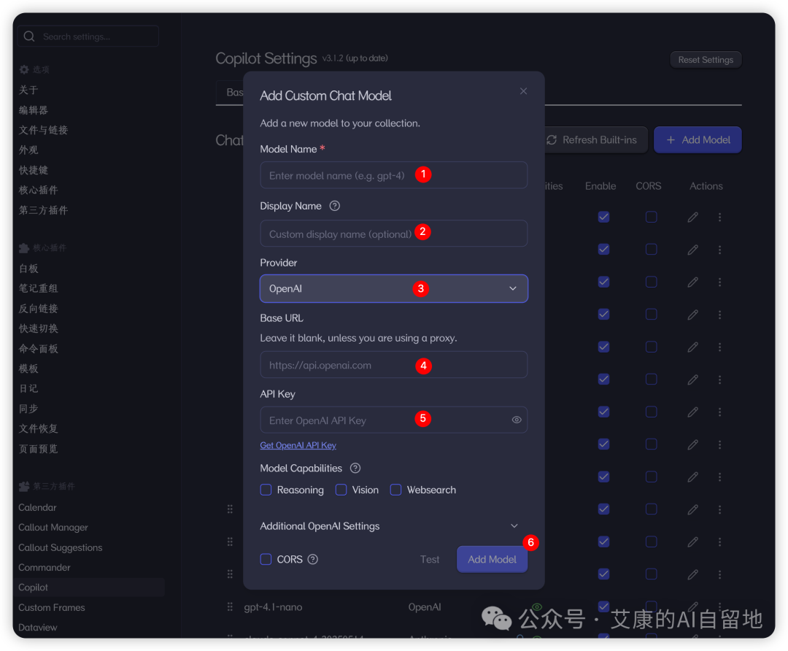Click the Actions column header
Image resolution: width=788 pixels, height=651 pixels.
click(x=706, y=186)
